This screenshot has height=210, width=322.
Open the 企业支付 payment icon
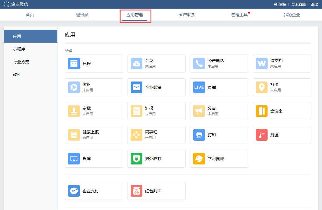coord(74,191)
